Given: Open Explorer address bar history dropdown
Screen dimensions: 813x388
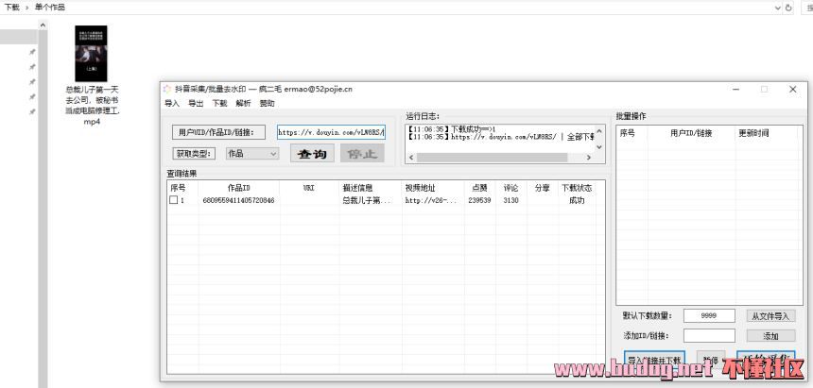Looking at the screenshot, I should click(777, 7).
